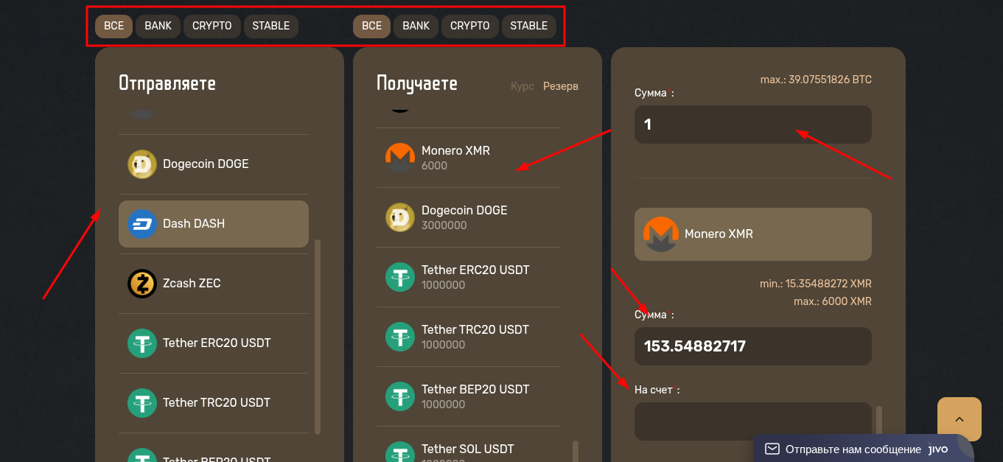
Task: Click the Monero logo in the exchange form
Action: coord(661,234)
